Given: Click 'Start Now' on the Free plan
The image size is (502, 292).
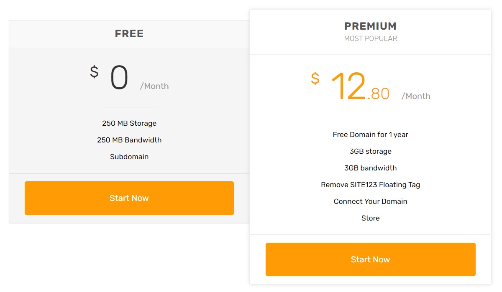Looking at the screenshot, I should tap(129, 198).
